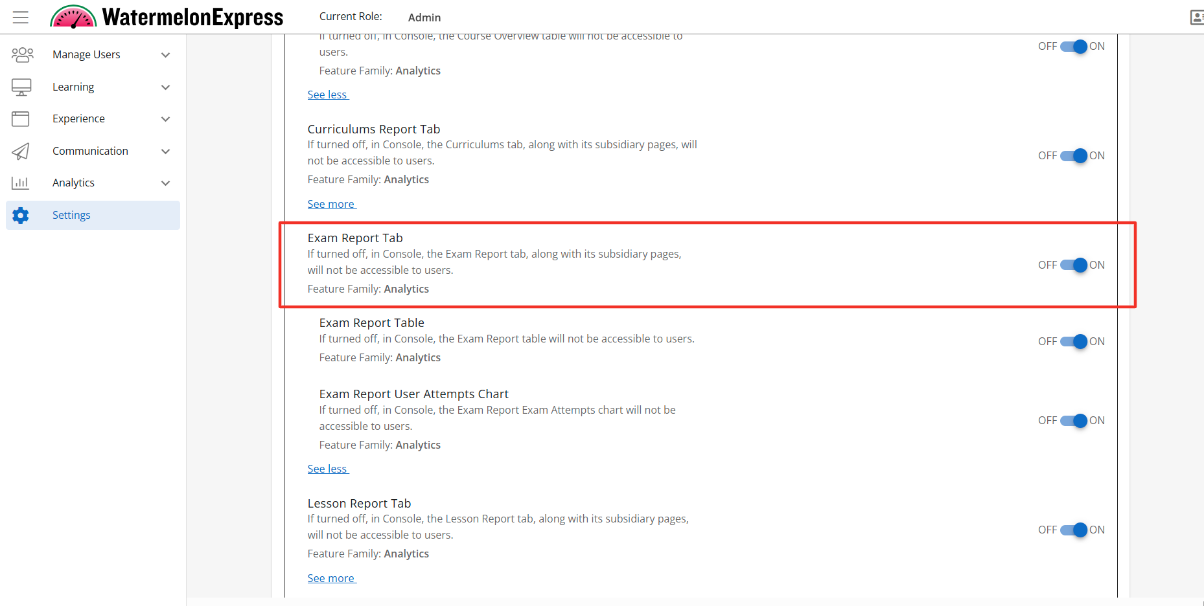Click See less below Exam Report charts

tap(327, 469)
